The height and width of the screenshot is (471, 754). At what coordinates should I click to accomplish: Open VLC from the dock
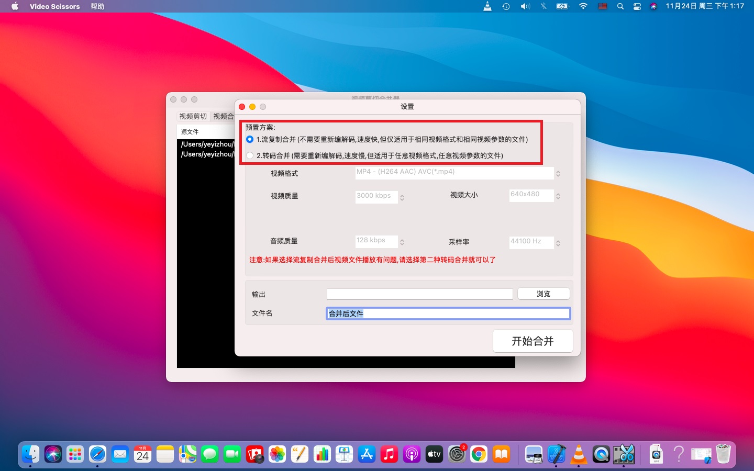pyautogui.click(x=579, y=454)
